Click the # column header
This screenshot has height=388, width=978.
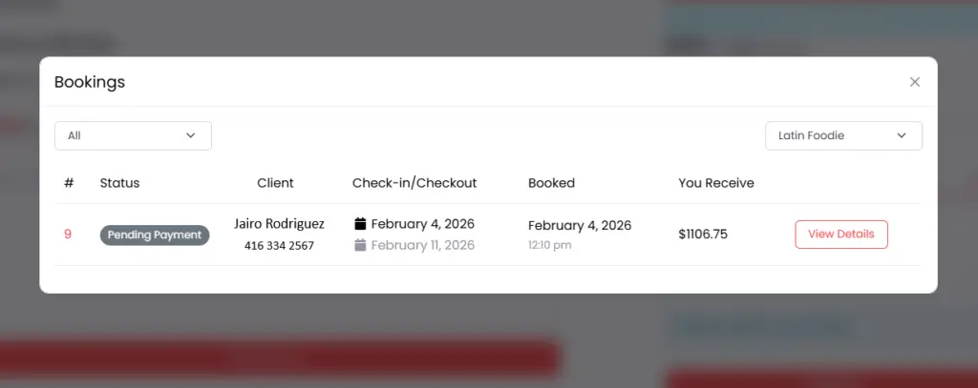[x=69, y=183]
